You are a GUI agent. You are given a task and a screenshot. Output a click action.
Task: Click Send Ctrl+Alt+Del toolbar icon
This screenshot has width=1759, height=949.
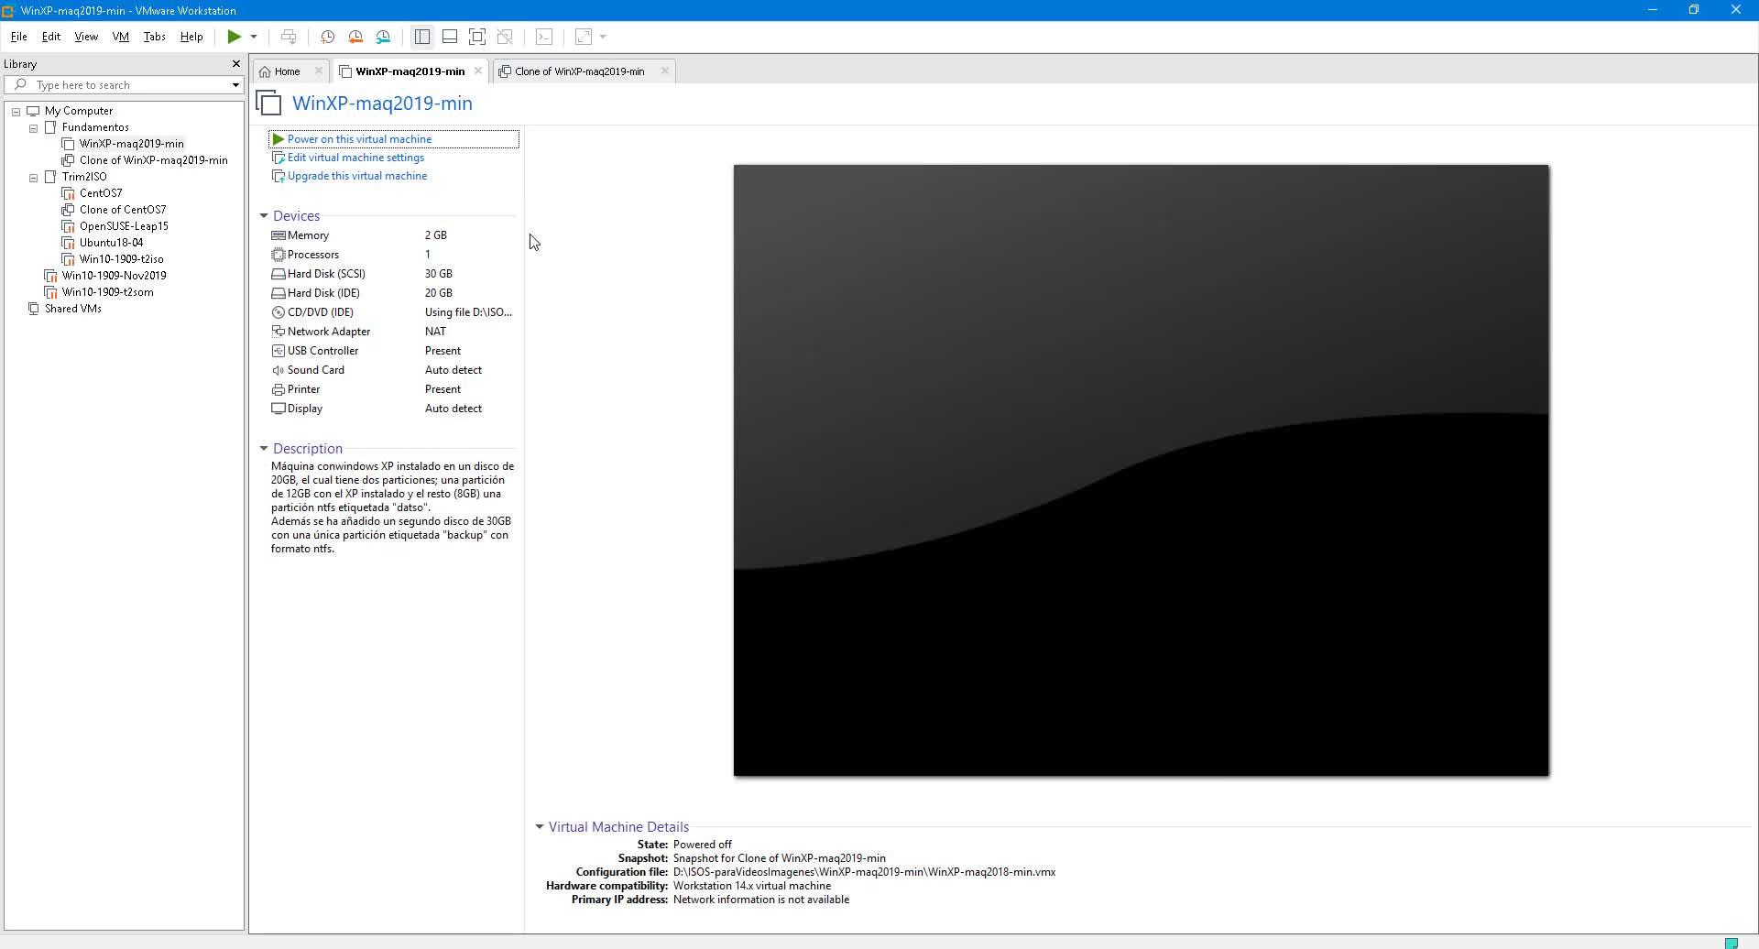point(289,37)
